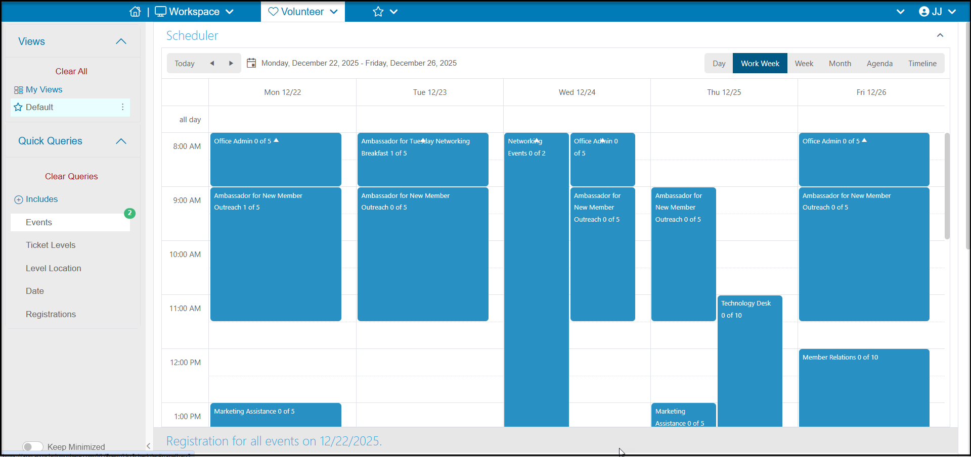Collapse the Quick Queries section
Viewport: 971px width, 457px height.
pyautogui.click(x=121, y=141)
